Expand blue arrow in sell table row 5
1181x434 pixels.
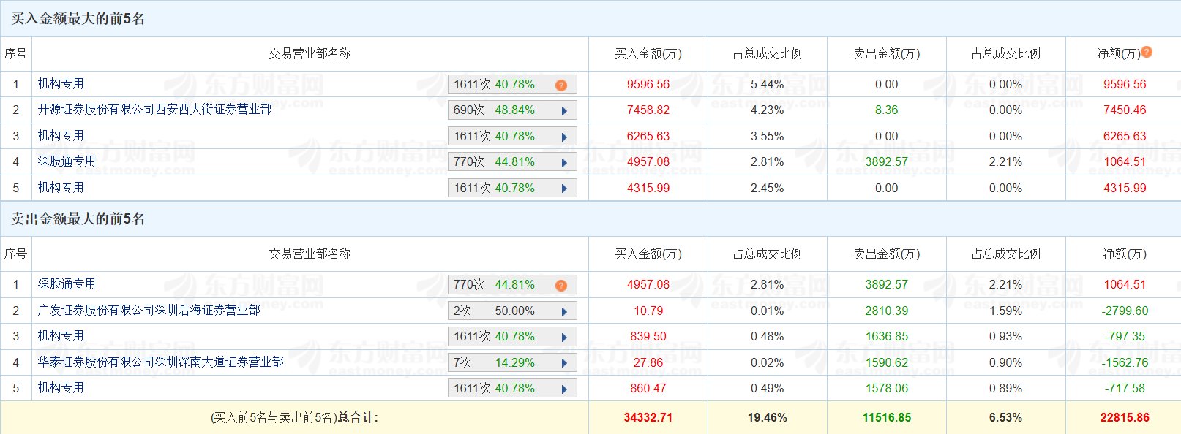click(x=564, y=389)
